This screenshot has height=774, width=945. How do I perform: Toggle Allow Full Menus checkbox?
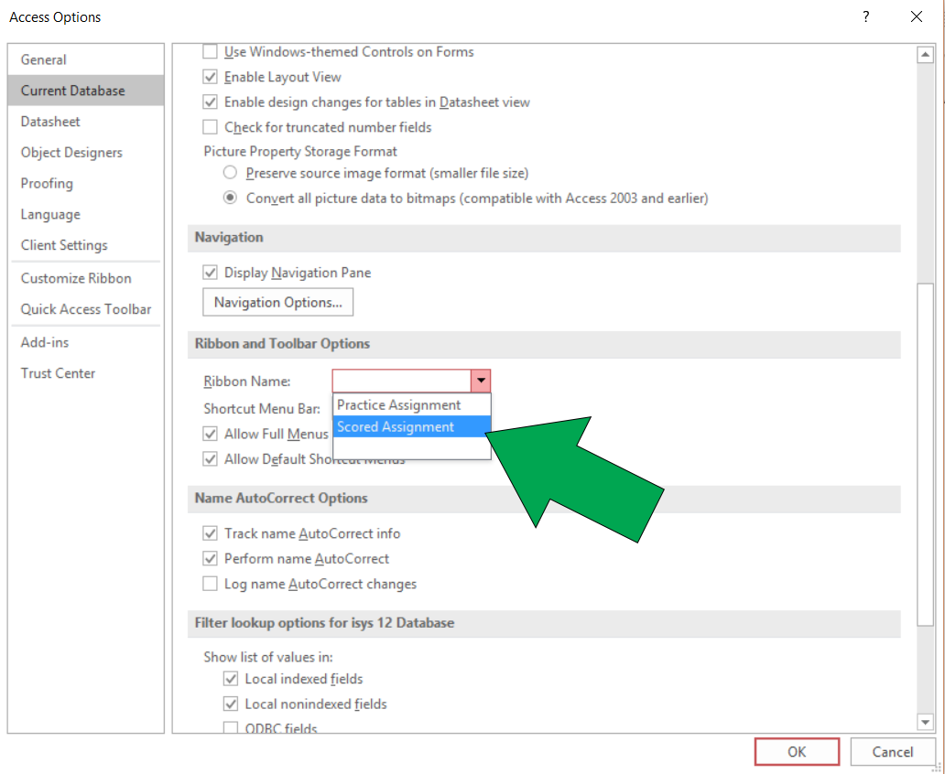[210, 434]
